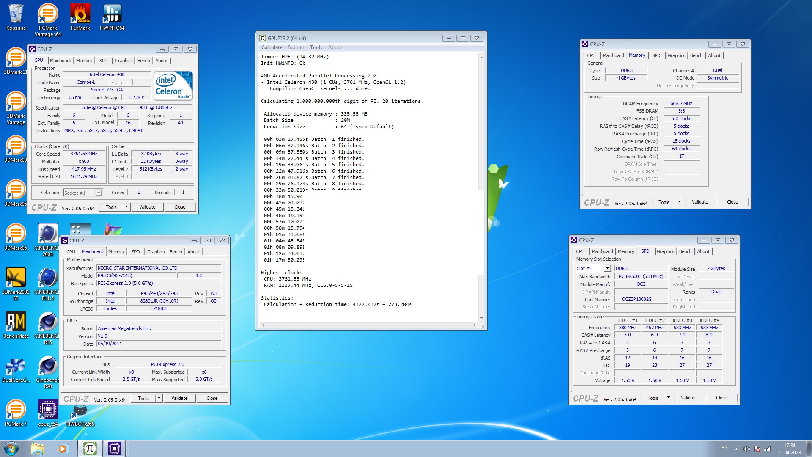
Task: Launch CINEBENCH R11.5 desktop shortcut
Action: pyautogui.click(x=47, y=284)
